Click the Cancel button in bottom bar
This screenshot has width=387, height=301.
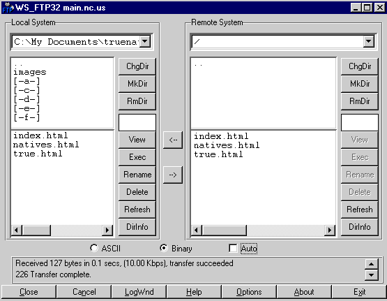tap(84, 292)
